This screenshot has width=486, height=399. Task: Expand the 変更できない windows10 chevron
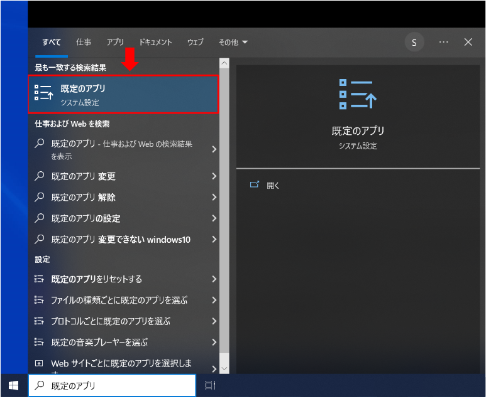click(x=214, y=239)
